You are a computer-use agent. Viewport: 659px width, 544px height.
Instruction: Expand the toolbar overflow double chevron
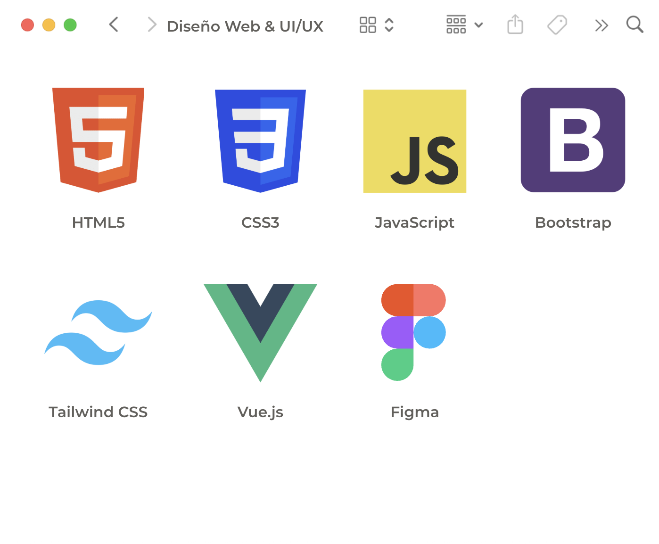pos(601,25)
